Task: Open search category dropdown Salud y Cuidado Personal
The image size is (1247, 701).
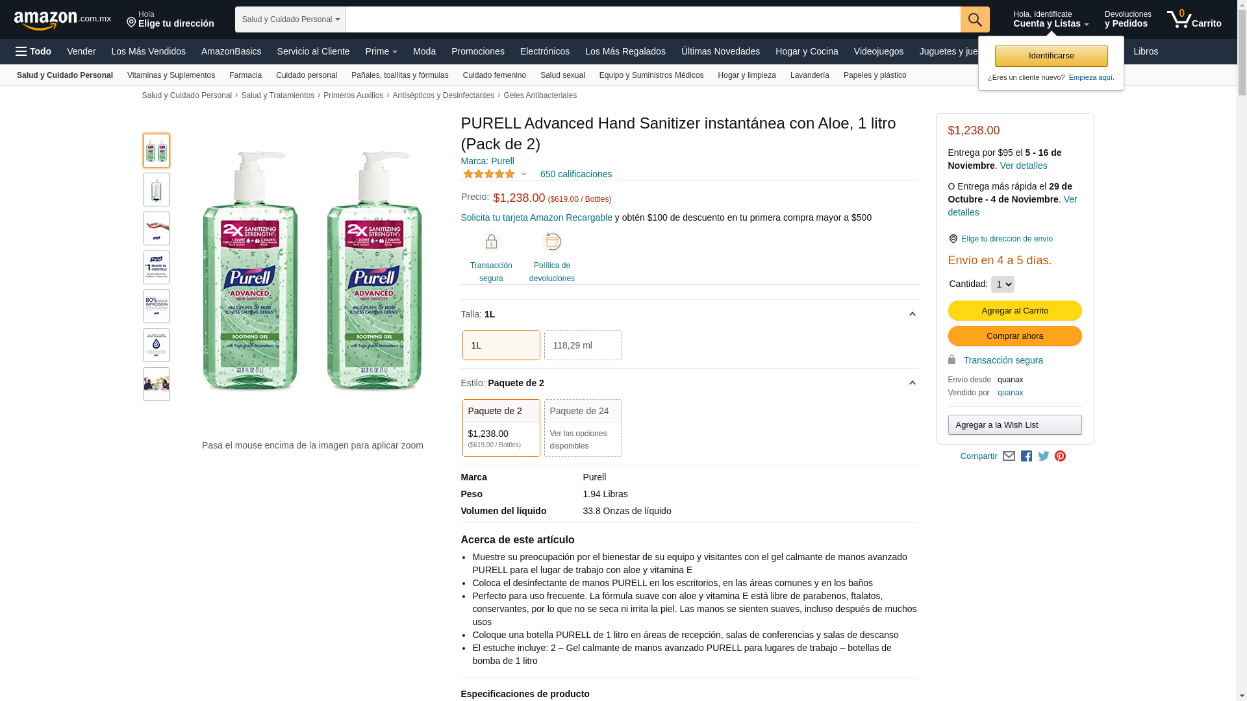Action: point(290,19)
